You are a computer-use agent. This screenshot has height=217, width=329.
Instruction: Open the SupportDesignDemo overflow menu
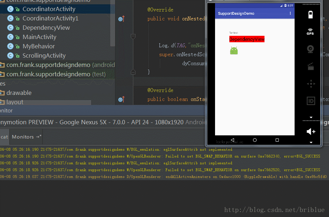pos(290,13)
